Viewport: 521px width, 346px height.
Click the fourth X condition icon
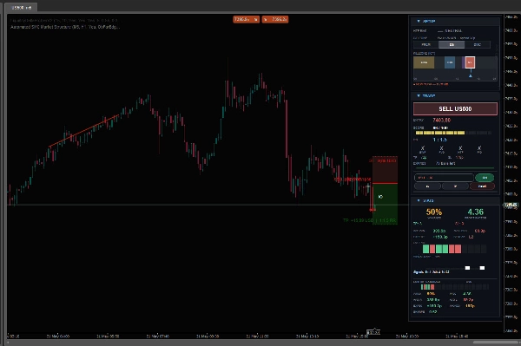pyautogui.click(x=479, y=148)
